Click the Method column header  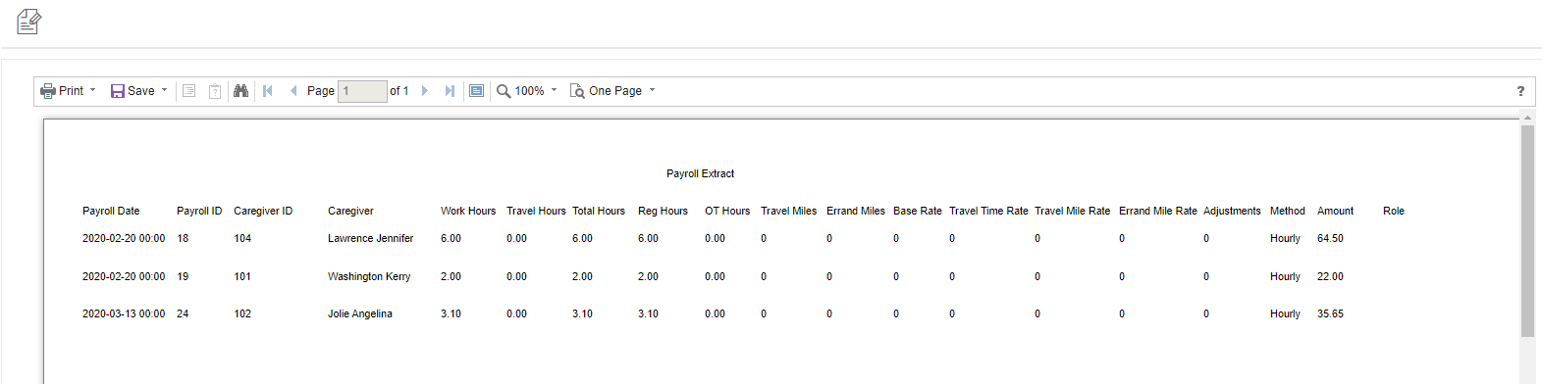point(1287,211)
